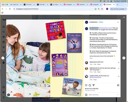This screenshot has width=128, height=102.
Task: Open Threads icon in the sidebar
Action: (4, 92)
